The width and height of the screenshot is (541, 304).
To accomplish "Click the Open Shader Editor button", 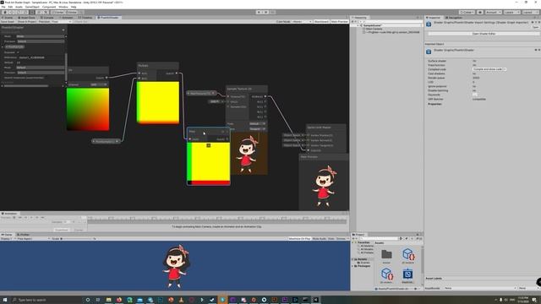I will pos(484,34).
